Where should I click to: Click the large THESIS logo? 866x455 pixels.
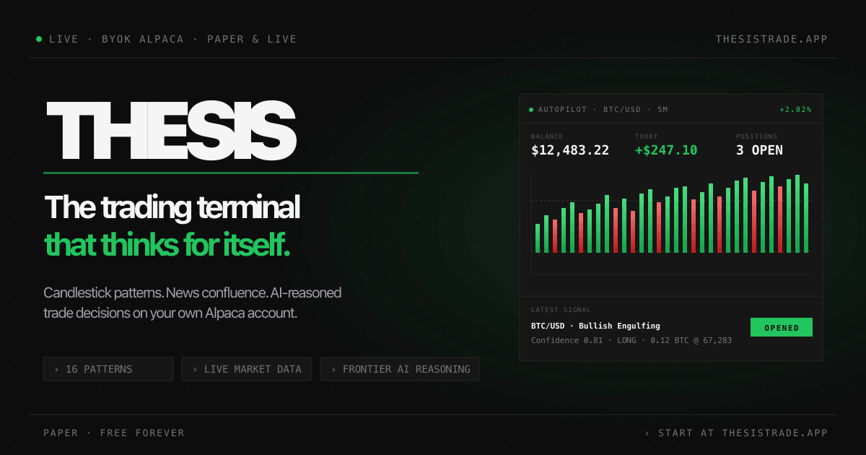pyautogui.click(x=170, y=131)
